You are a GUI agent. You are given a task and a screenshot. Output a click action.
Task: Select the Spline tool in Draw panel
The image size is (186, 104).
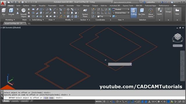(x=47, y=13)
